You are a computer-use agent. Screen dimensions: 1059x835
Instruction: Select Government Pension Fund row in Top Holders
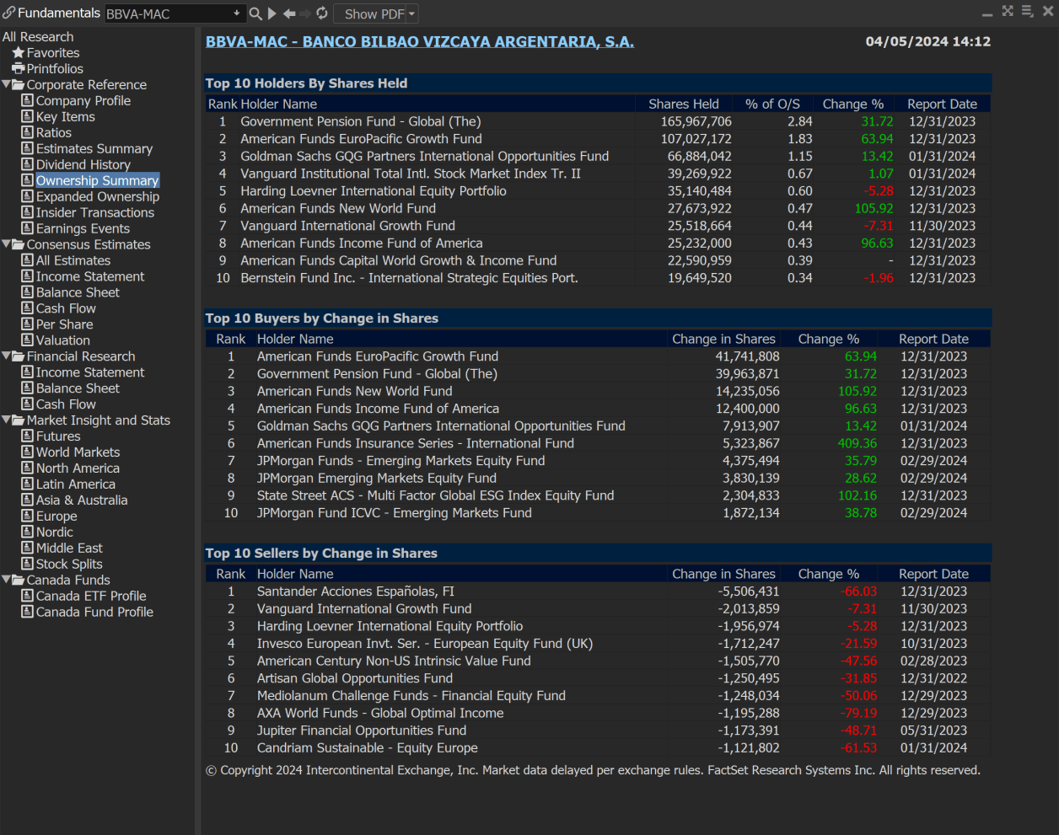coord(598,122)
